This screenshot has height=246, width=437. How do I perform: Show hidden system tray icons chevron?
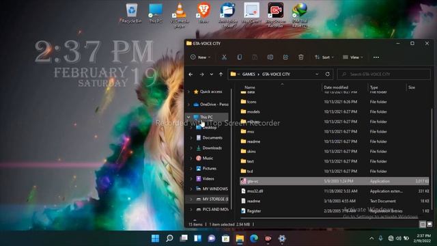[x=371, y=238]
